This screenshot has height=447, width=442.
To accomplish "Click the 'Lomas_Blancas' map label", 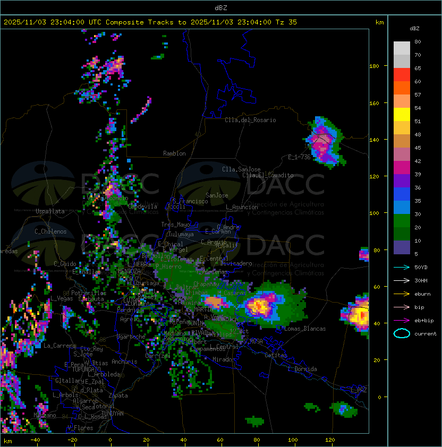I will pyautogui.click(x=305, y=329).
